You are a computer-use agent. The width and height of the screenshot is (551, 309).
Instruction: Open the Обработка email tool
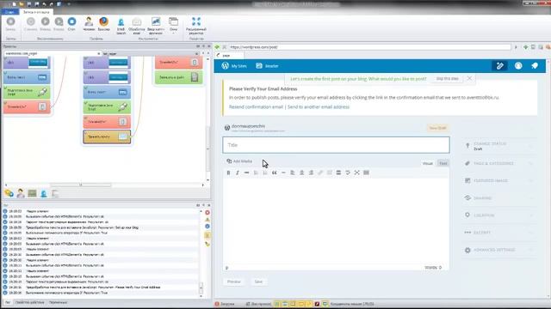(137, 25)
